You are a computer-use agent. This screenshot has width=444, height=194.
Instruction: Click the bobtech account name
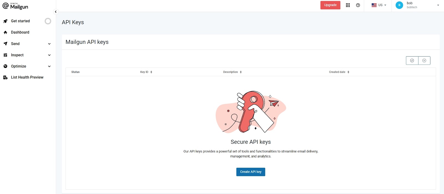click(x=412, y=7)
